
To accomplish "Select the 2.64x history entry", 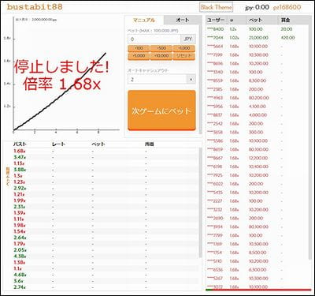I will (20, 238).
